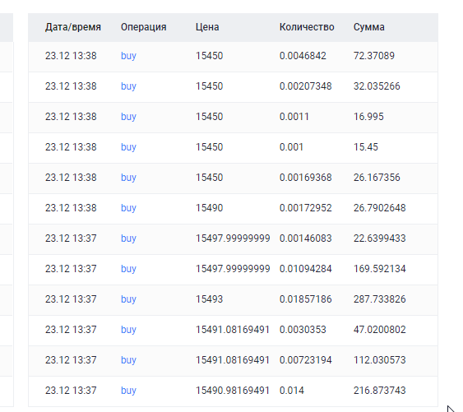Click the sum value 47.0200802
This screenshot has width=463, height=412.
pyautogui.click(x=380, y=330)
